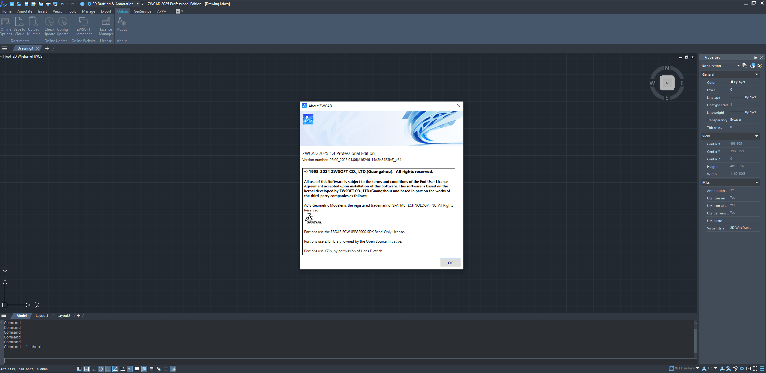Click Select Objects icon in Properties panel
The image size is (766, 373).
point(752,66)
